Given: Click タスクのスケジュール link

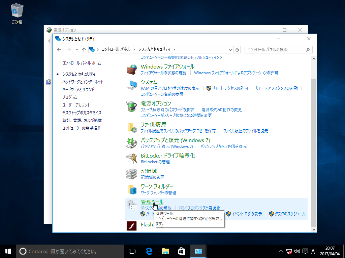Looking at the screenshot, I should pos(290,214).
